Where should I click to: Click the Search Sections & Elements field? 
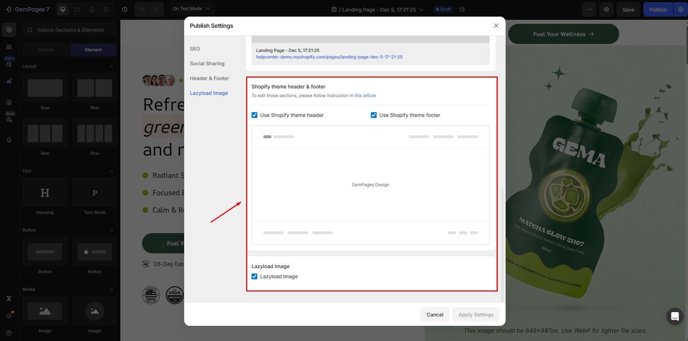pyautogui.click(x=70, y=30)
